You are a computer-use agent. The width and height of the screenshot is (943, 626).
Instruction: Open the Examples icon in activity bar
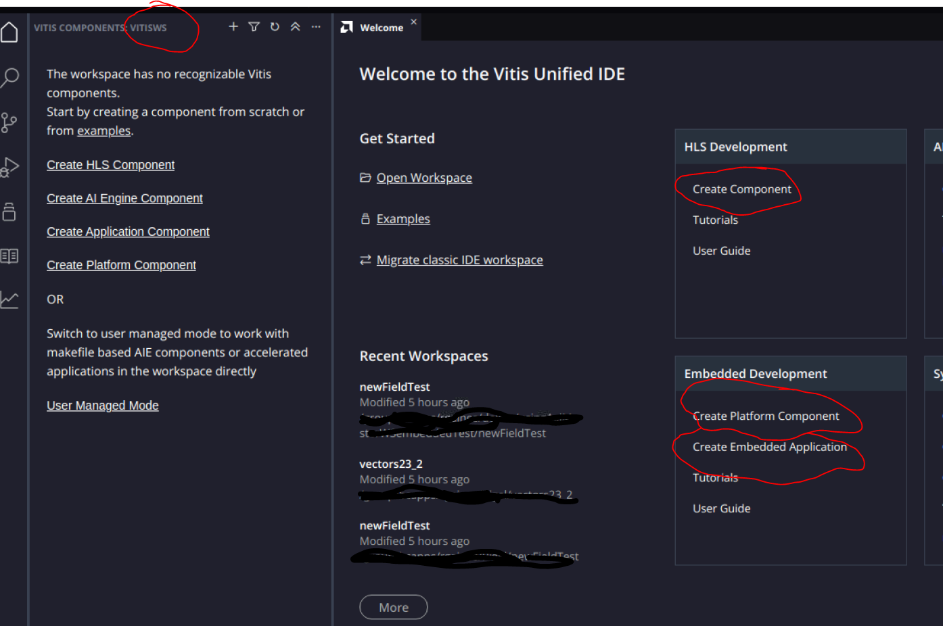9,212
